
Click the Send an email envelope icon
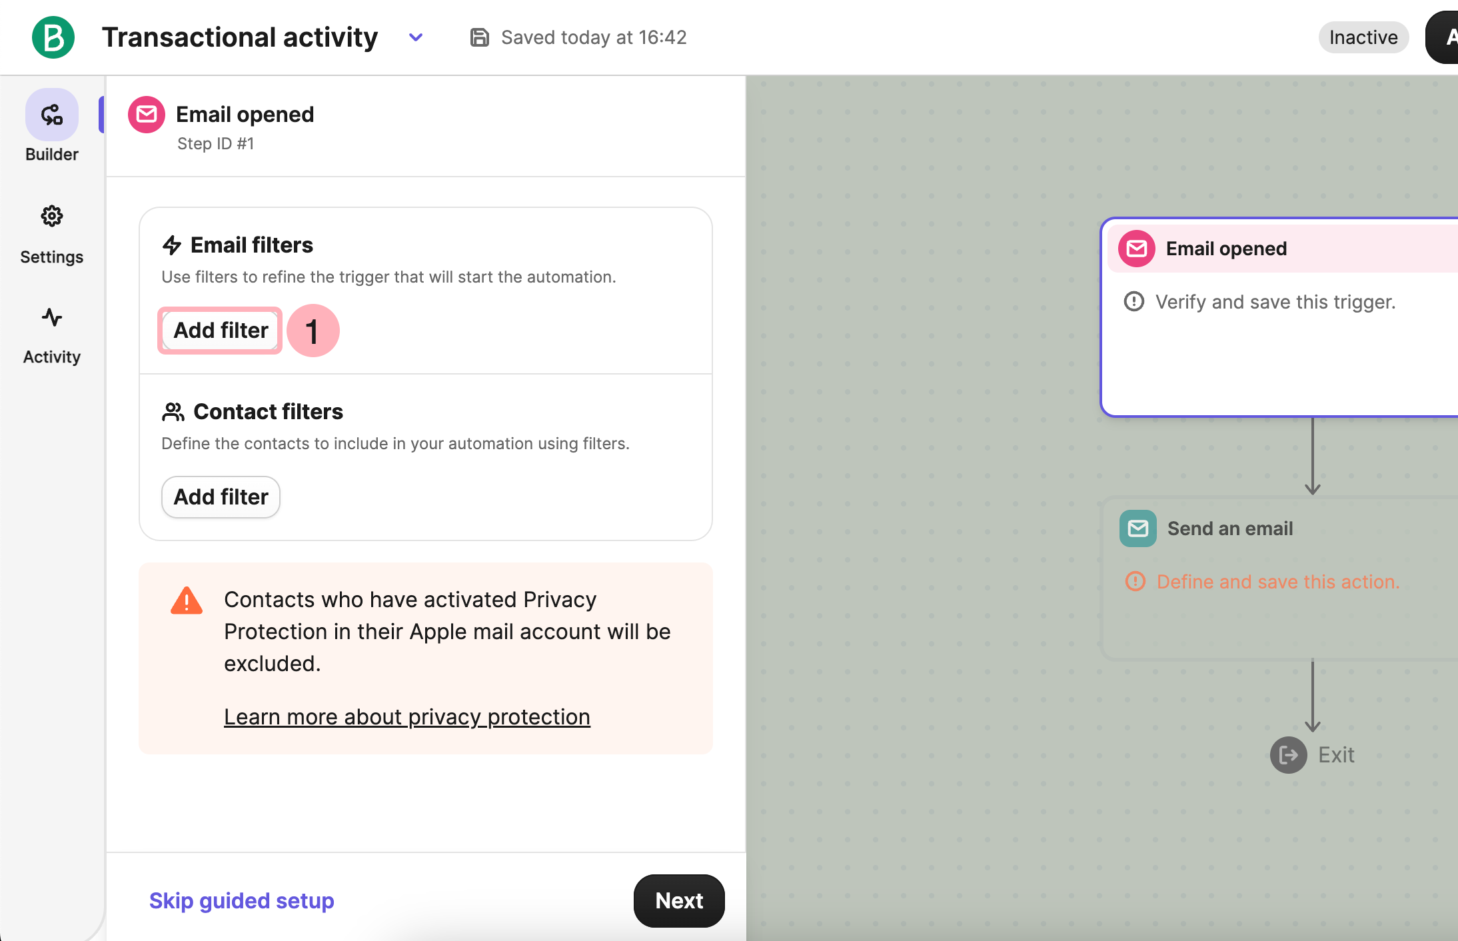(x=1137, y=528)
